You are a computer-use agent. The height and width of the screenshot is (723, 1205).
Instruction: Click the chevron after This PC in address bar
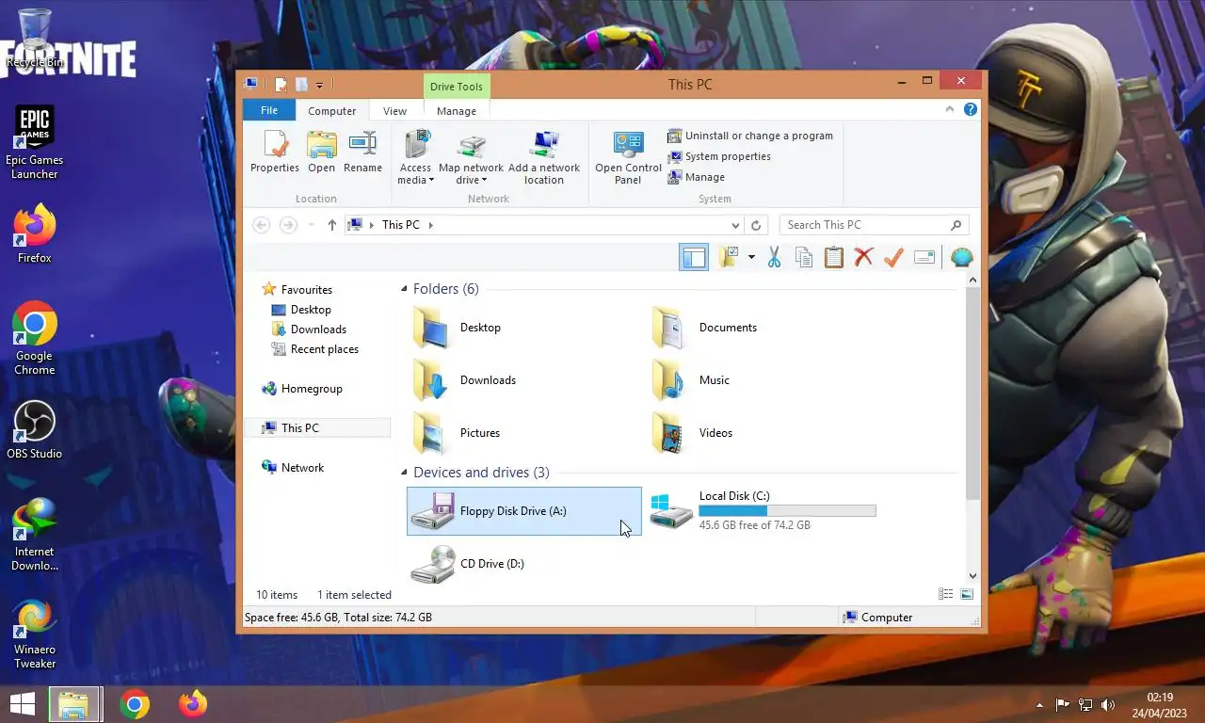coord(431,225)
